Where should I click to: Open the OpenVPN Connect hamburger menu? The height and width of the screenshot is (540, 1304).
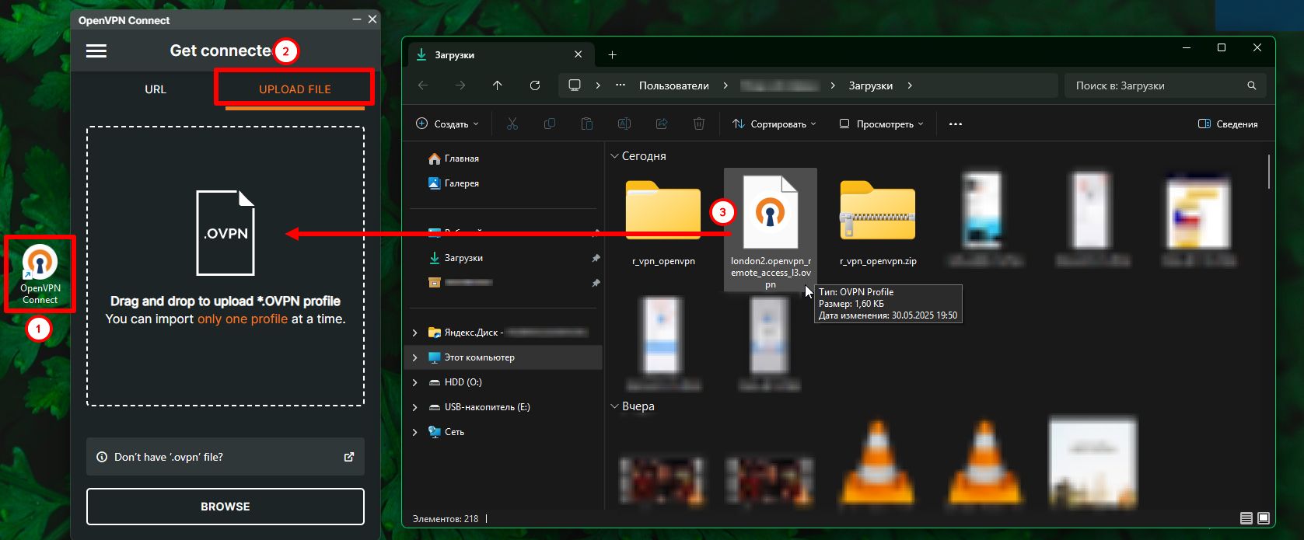[96, 51]
